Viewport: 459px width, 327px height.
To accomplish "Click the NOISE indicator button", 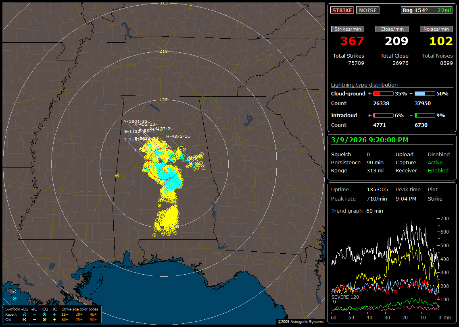I will point(367,10).
